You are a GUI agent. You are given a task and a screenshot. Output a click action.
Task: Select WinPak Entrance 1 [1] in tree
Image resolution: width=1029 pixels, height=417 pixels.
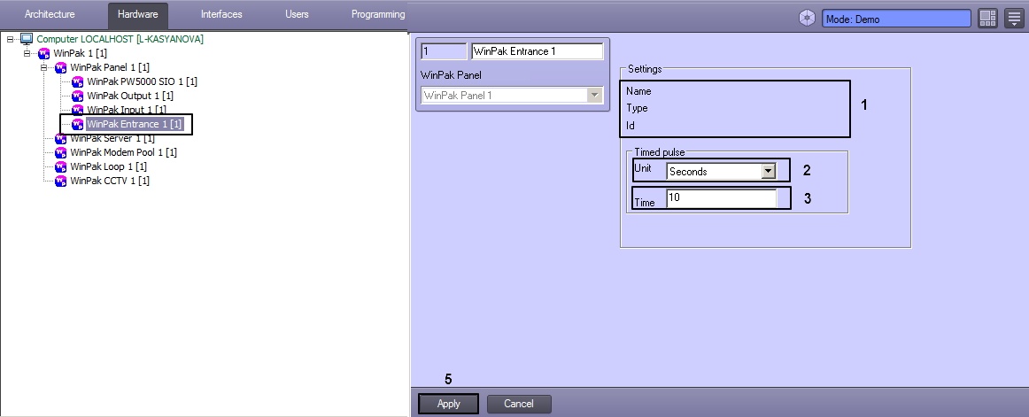[135, 124]
